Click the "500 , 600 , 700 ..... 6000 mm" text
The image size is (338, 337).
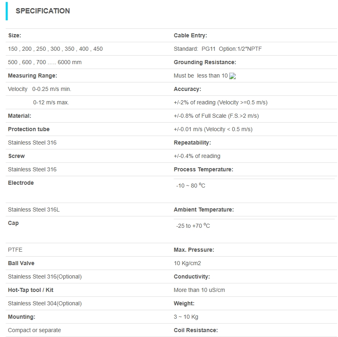[45, 62]
